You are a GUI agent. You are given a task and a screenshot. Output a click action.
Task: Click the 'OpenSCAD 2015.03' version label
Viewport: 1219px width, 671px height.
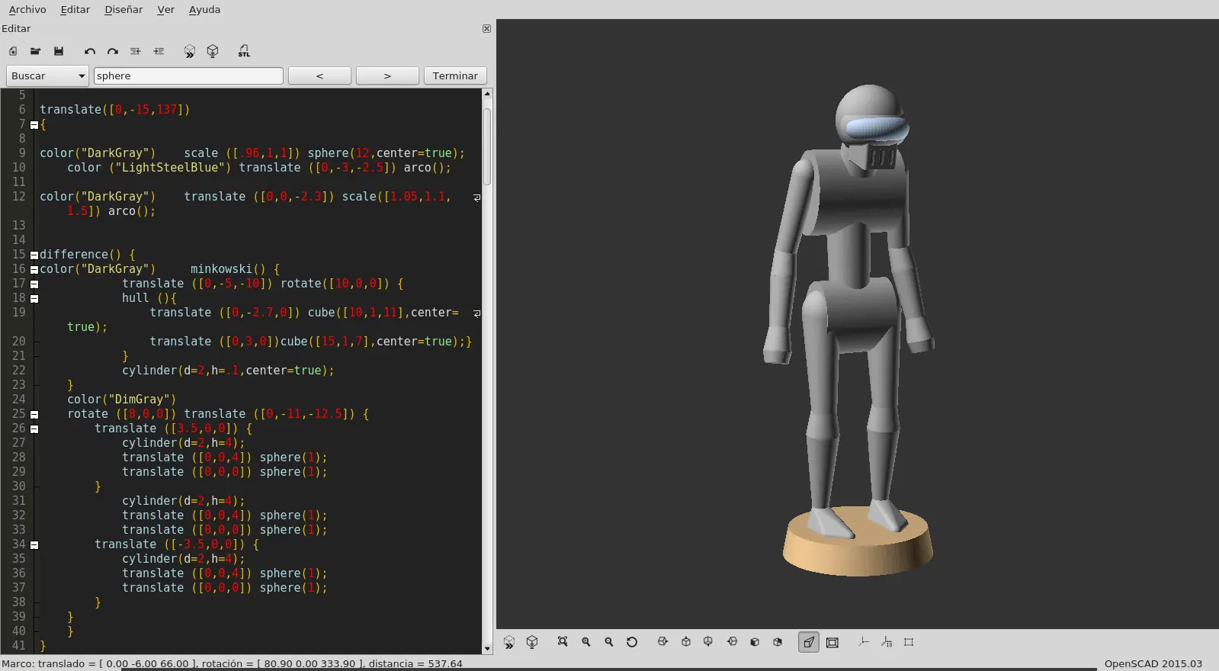[1153, 663]
